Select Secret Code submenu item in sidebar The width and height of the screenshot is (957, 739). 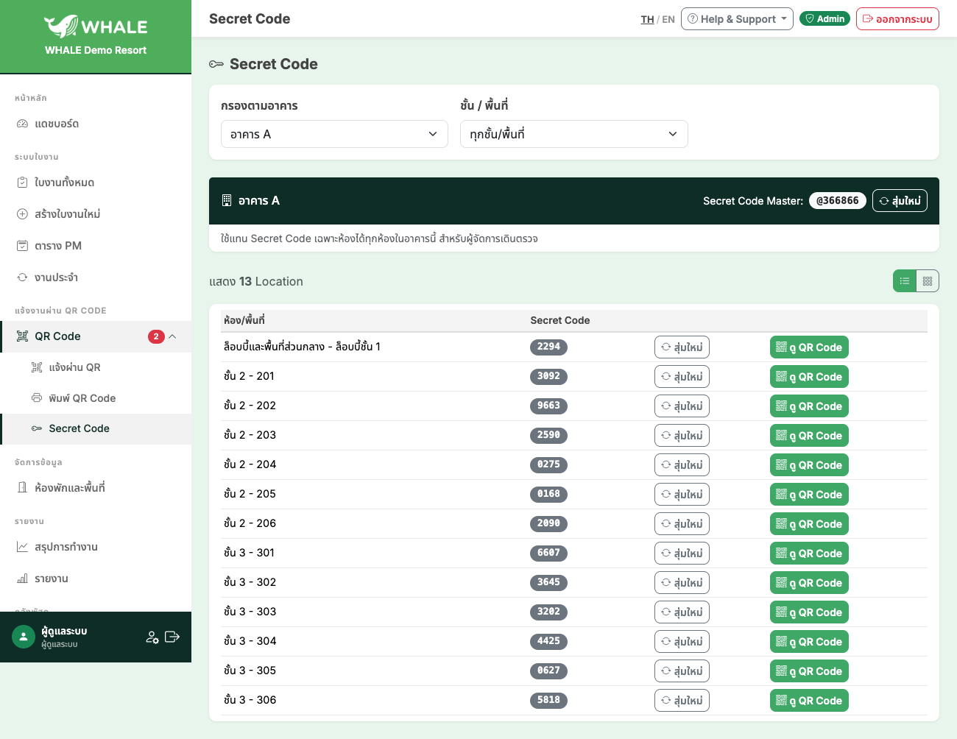tap(96, 428)
